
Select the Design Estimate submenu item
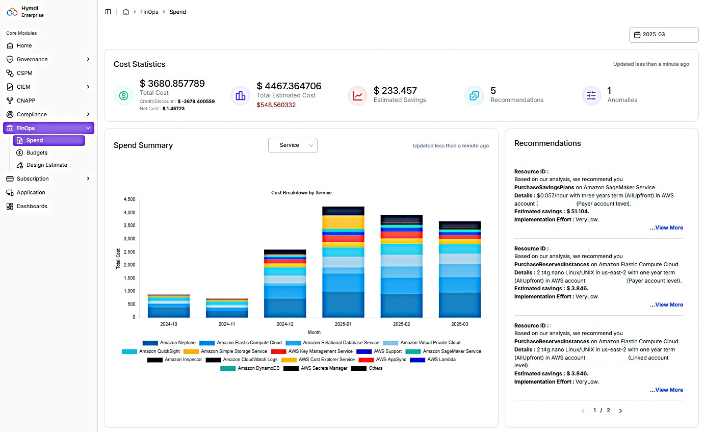[49, 165]
